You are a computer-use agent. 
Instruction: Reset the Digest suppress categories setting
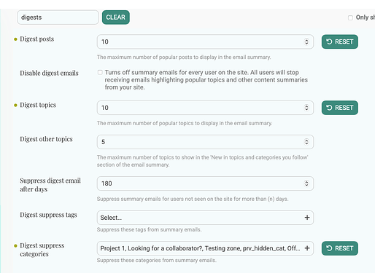[340, 248]
